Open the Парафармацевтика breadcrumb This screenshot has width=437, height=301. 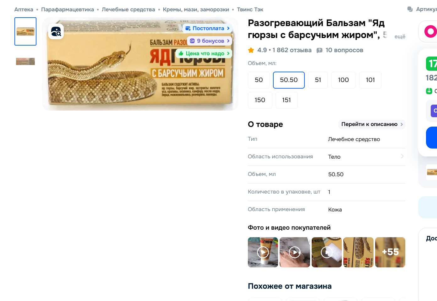click(68, 9)
